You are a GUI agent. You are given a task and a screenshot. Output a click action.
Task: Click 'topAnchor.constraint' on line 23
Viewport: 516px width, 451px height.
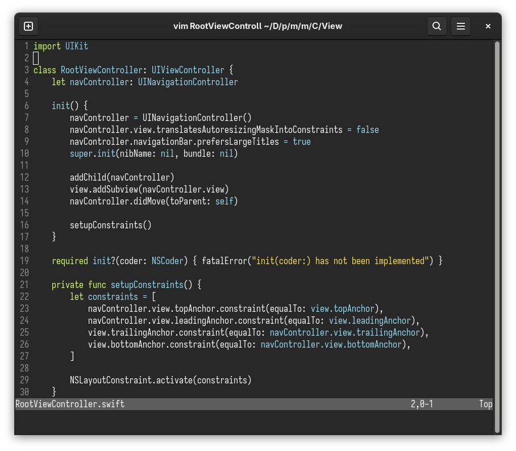point(219,308)
